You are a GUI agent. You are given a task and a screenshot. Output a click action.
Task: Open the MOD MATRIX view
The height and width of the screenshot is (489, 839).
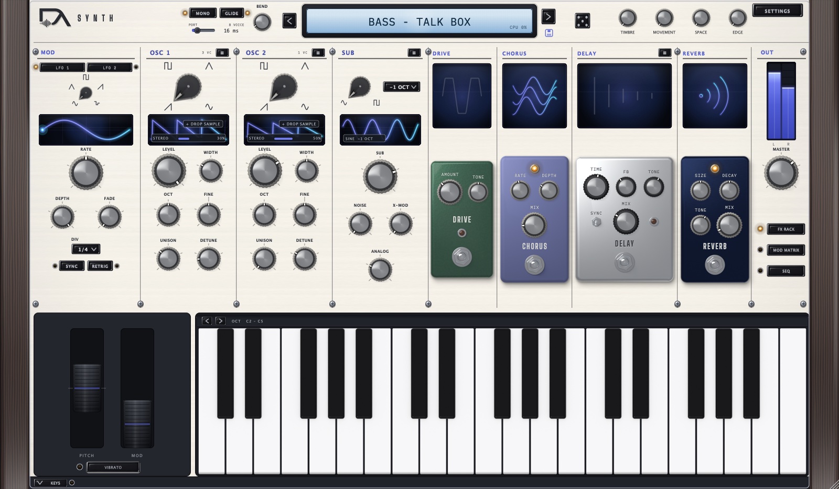coord(786,250)
